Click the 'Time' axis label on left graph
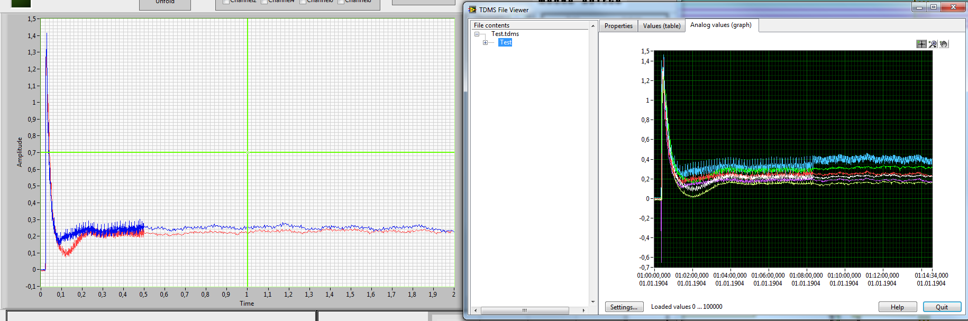The height and width of the screenshot is (321, 968). pos(246,304)
